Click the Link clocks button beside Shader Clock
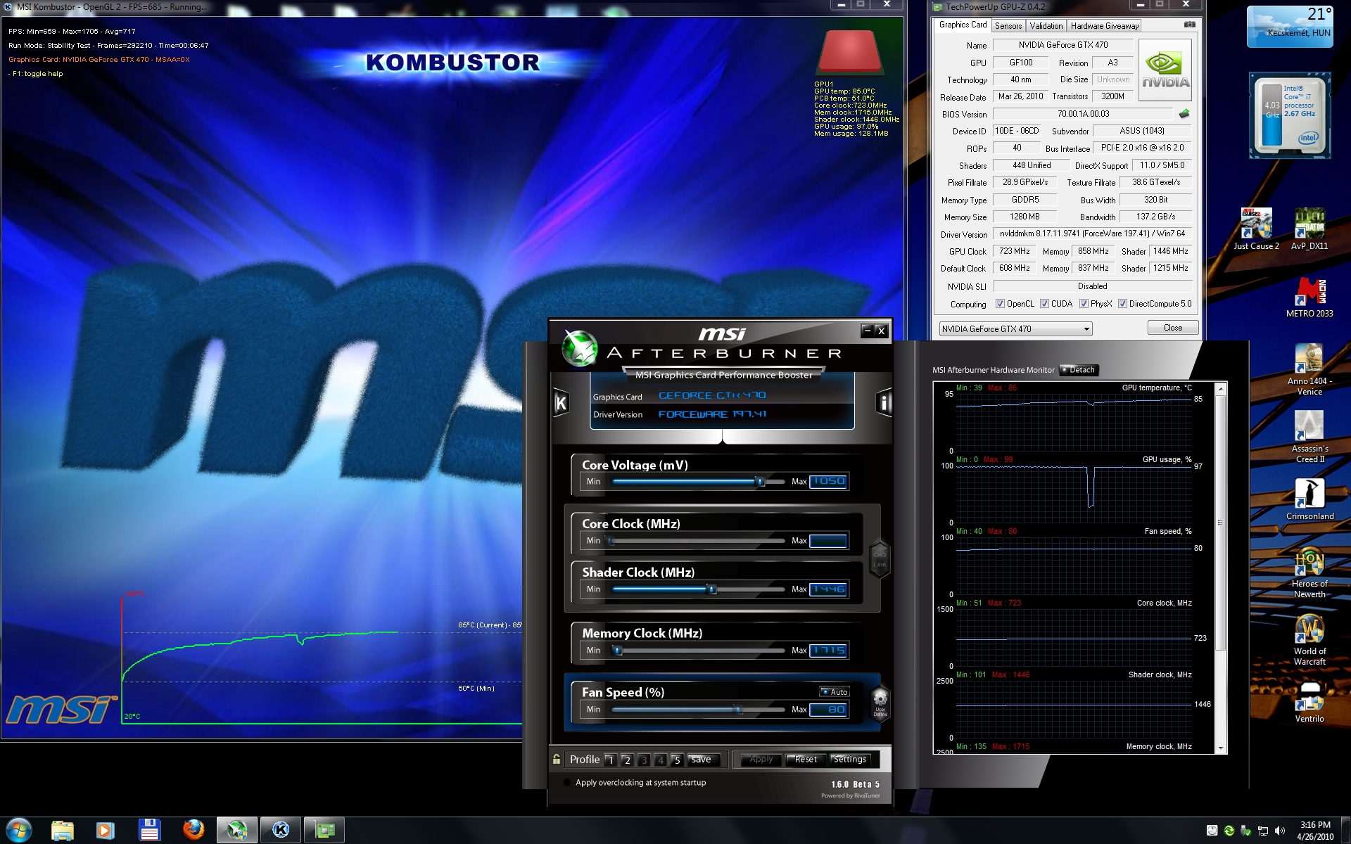 point(880,560)
